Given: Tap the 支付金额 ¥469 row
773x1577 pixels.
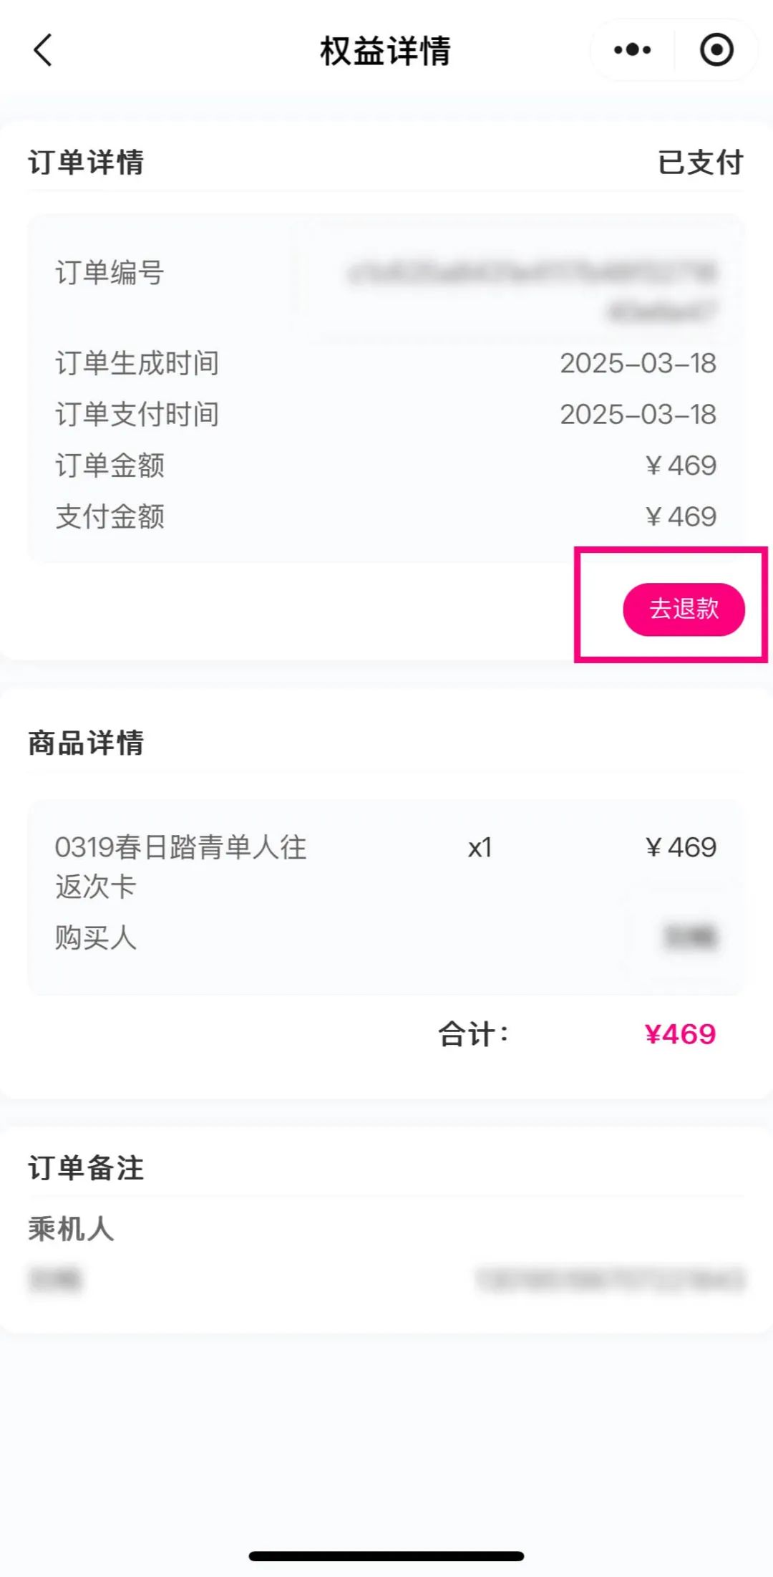Looking at the screenshot, I should point(386,516).
